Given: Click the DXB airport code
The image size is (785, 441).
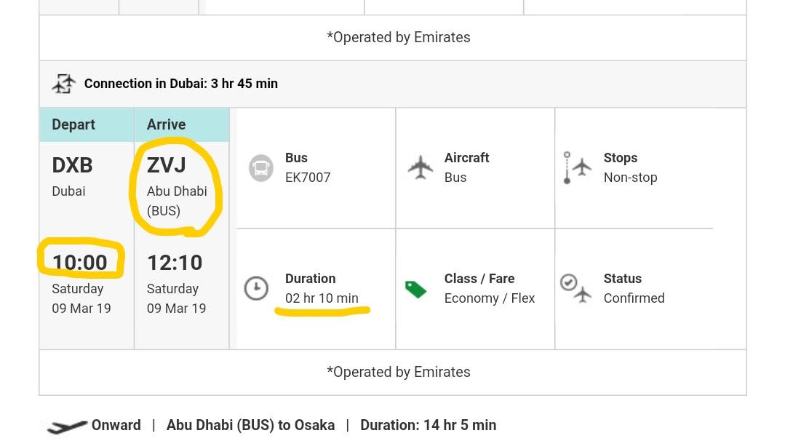Looking at the screenshot, I should (72, 165).
